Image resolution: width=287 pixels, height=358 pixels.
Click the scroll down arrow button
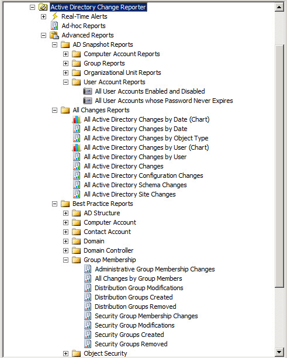point(279,352)
